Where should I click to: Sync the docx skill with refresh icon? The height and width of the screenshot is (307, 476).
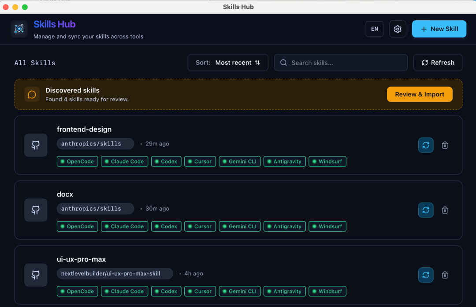[426, 210]
